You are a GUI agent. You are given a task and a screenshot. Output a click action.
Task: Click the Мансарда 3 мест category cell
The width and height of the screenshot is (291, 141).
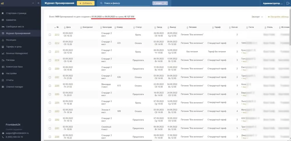click(x=106, y=86)
